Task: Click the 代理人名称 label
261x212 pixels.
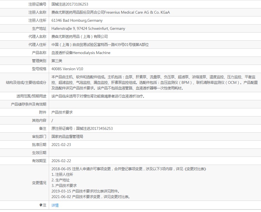Action: (37, 36)
